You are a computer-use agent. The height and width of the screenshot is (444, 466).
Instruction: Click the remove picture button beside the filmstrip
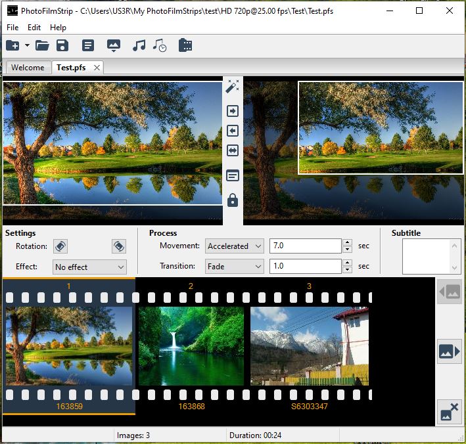(449, 411)
